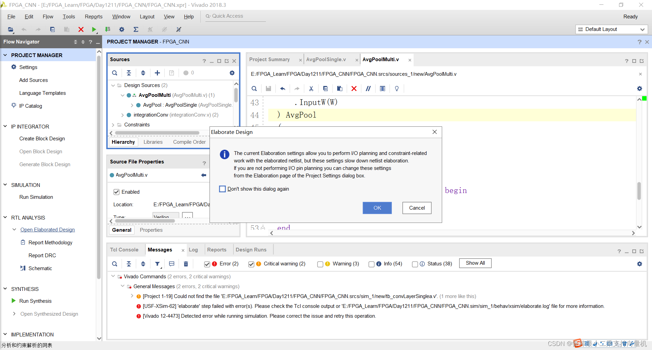The width and height of the screenshot is (652, 350).
Task: Switch to AvgPoolSingle.v tab
Action: (326, 59)
